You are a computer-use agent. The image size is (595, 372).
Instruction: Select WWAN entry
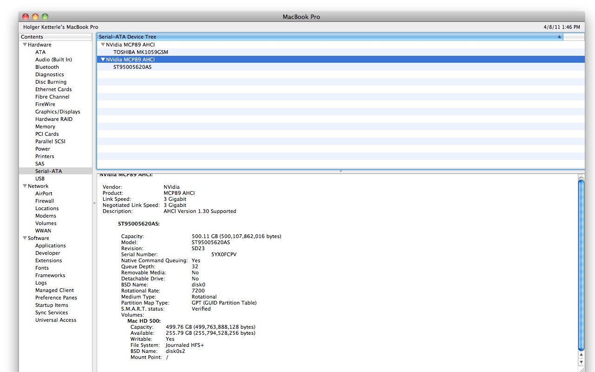(x=43, y=231)
